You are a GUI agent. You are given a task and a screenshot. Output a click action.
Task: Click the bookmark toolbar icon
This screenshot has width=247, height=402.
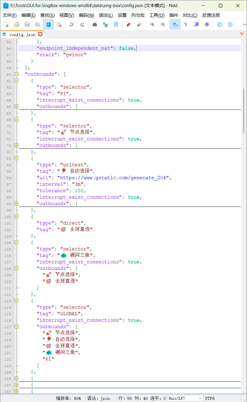(x=116, y=24)
